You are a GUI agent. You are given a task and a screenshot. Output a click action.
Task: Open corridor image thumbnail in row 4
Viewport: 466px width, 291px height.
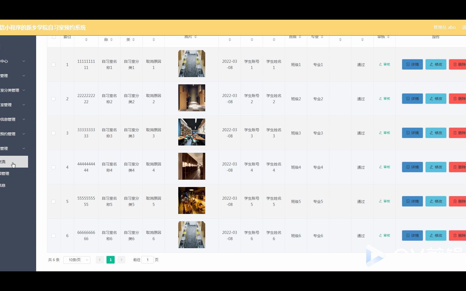pos(192,166)
